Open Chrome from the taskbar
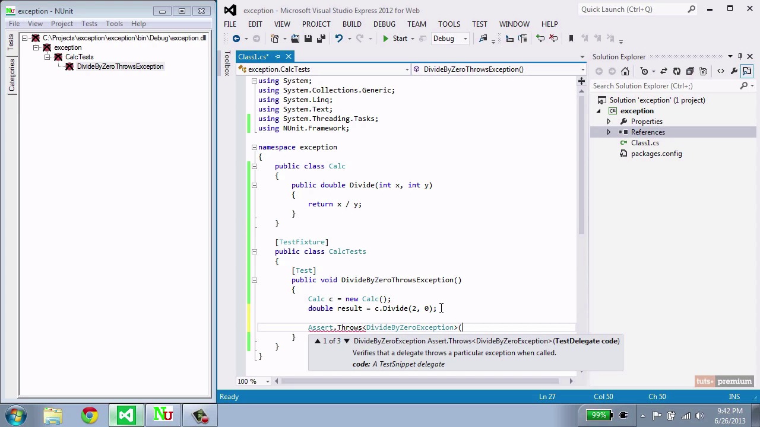 coord(90,415)
